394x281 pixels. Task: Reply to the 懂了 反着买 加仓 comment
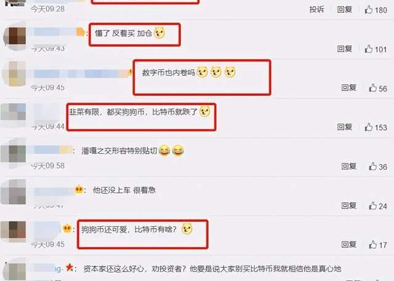[345, 49]
